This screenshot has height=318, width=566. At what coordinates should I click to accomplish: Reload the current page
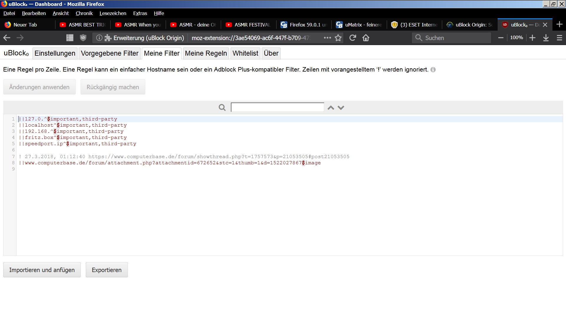tap(353, 38)
